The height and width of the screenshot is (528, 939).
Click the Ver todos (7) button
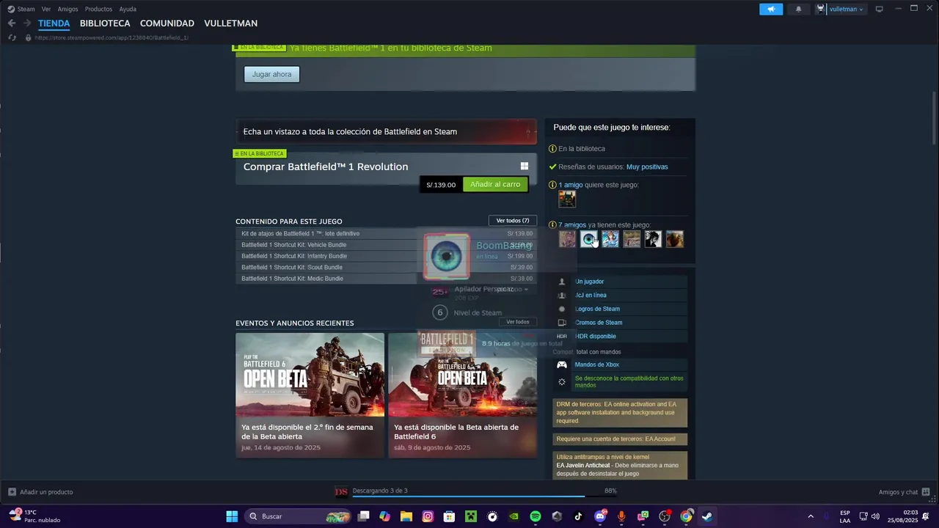point(512,221)
